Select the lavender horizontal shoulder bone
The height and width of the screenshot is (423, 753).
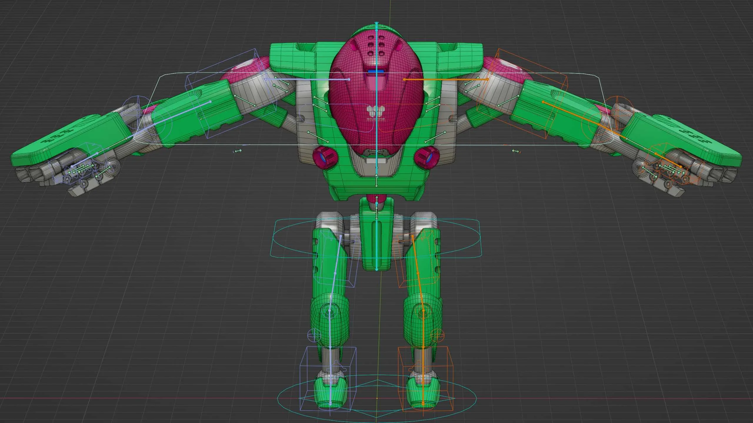point(307,79)
